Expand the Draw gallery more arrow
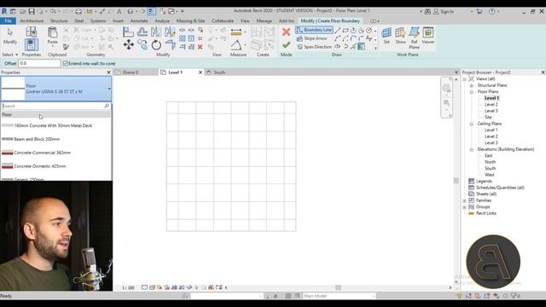 click(x=375, y=48)
